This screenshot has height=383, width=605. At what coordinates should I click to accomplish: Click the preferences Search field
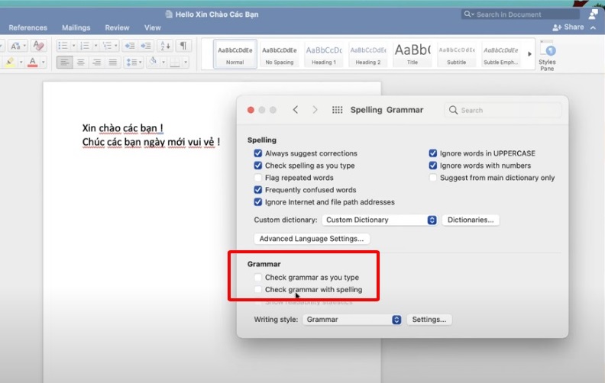coord(503,110)
